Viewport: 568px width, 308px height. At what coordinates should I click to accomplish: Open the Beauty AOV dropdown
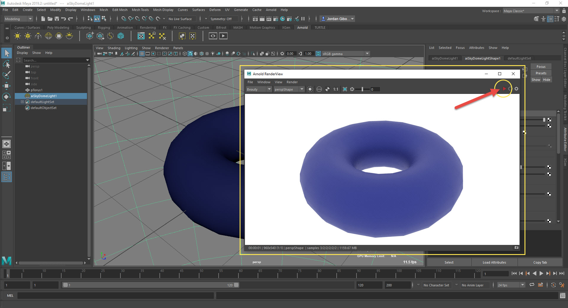(x=259, y=89)
